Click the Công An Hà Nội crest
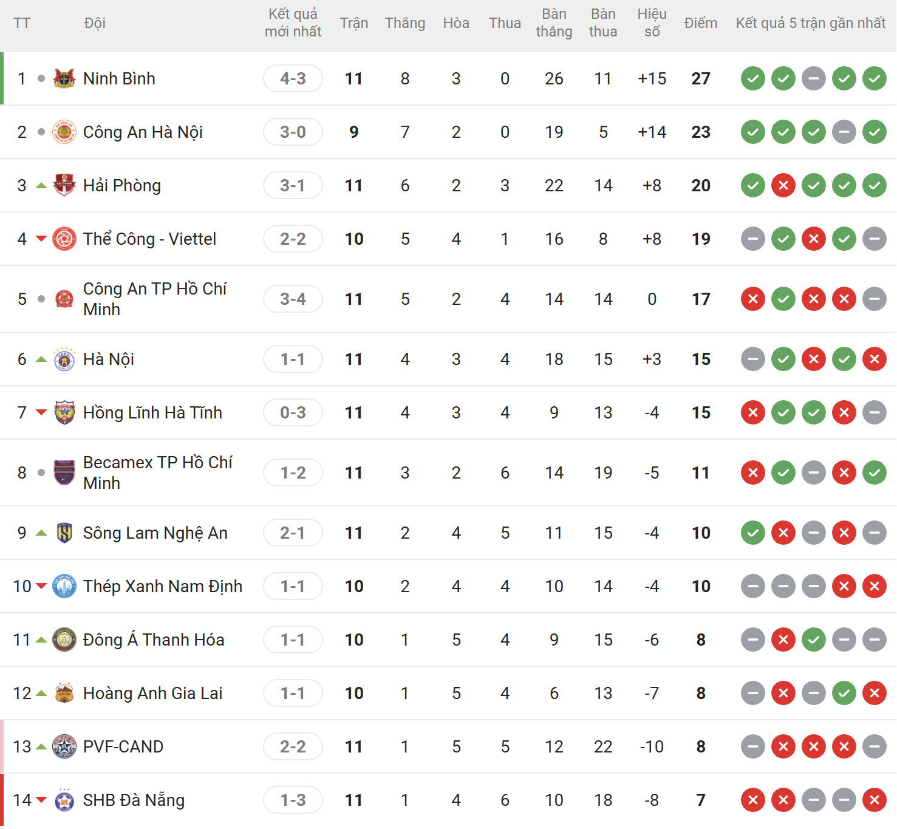897x829 pixels. click(64, 132)
